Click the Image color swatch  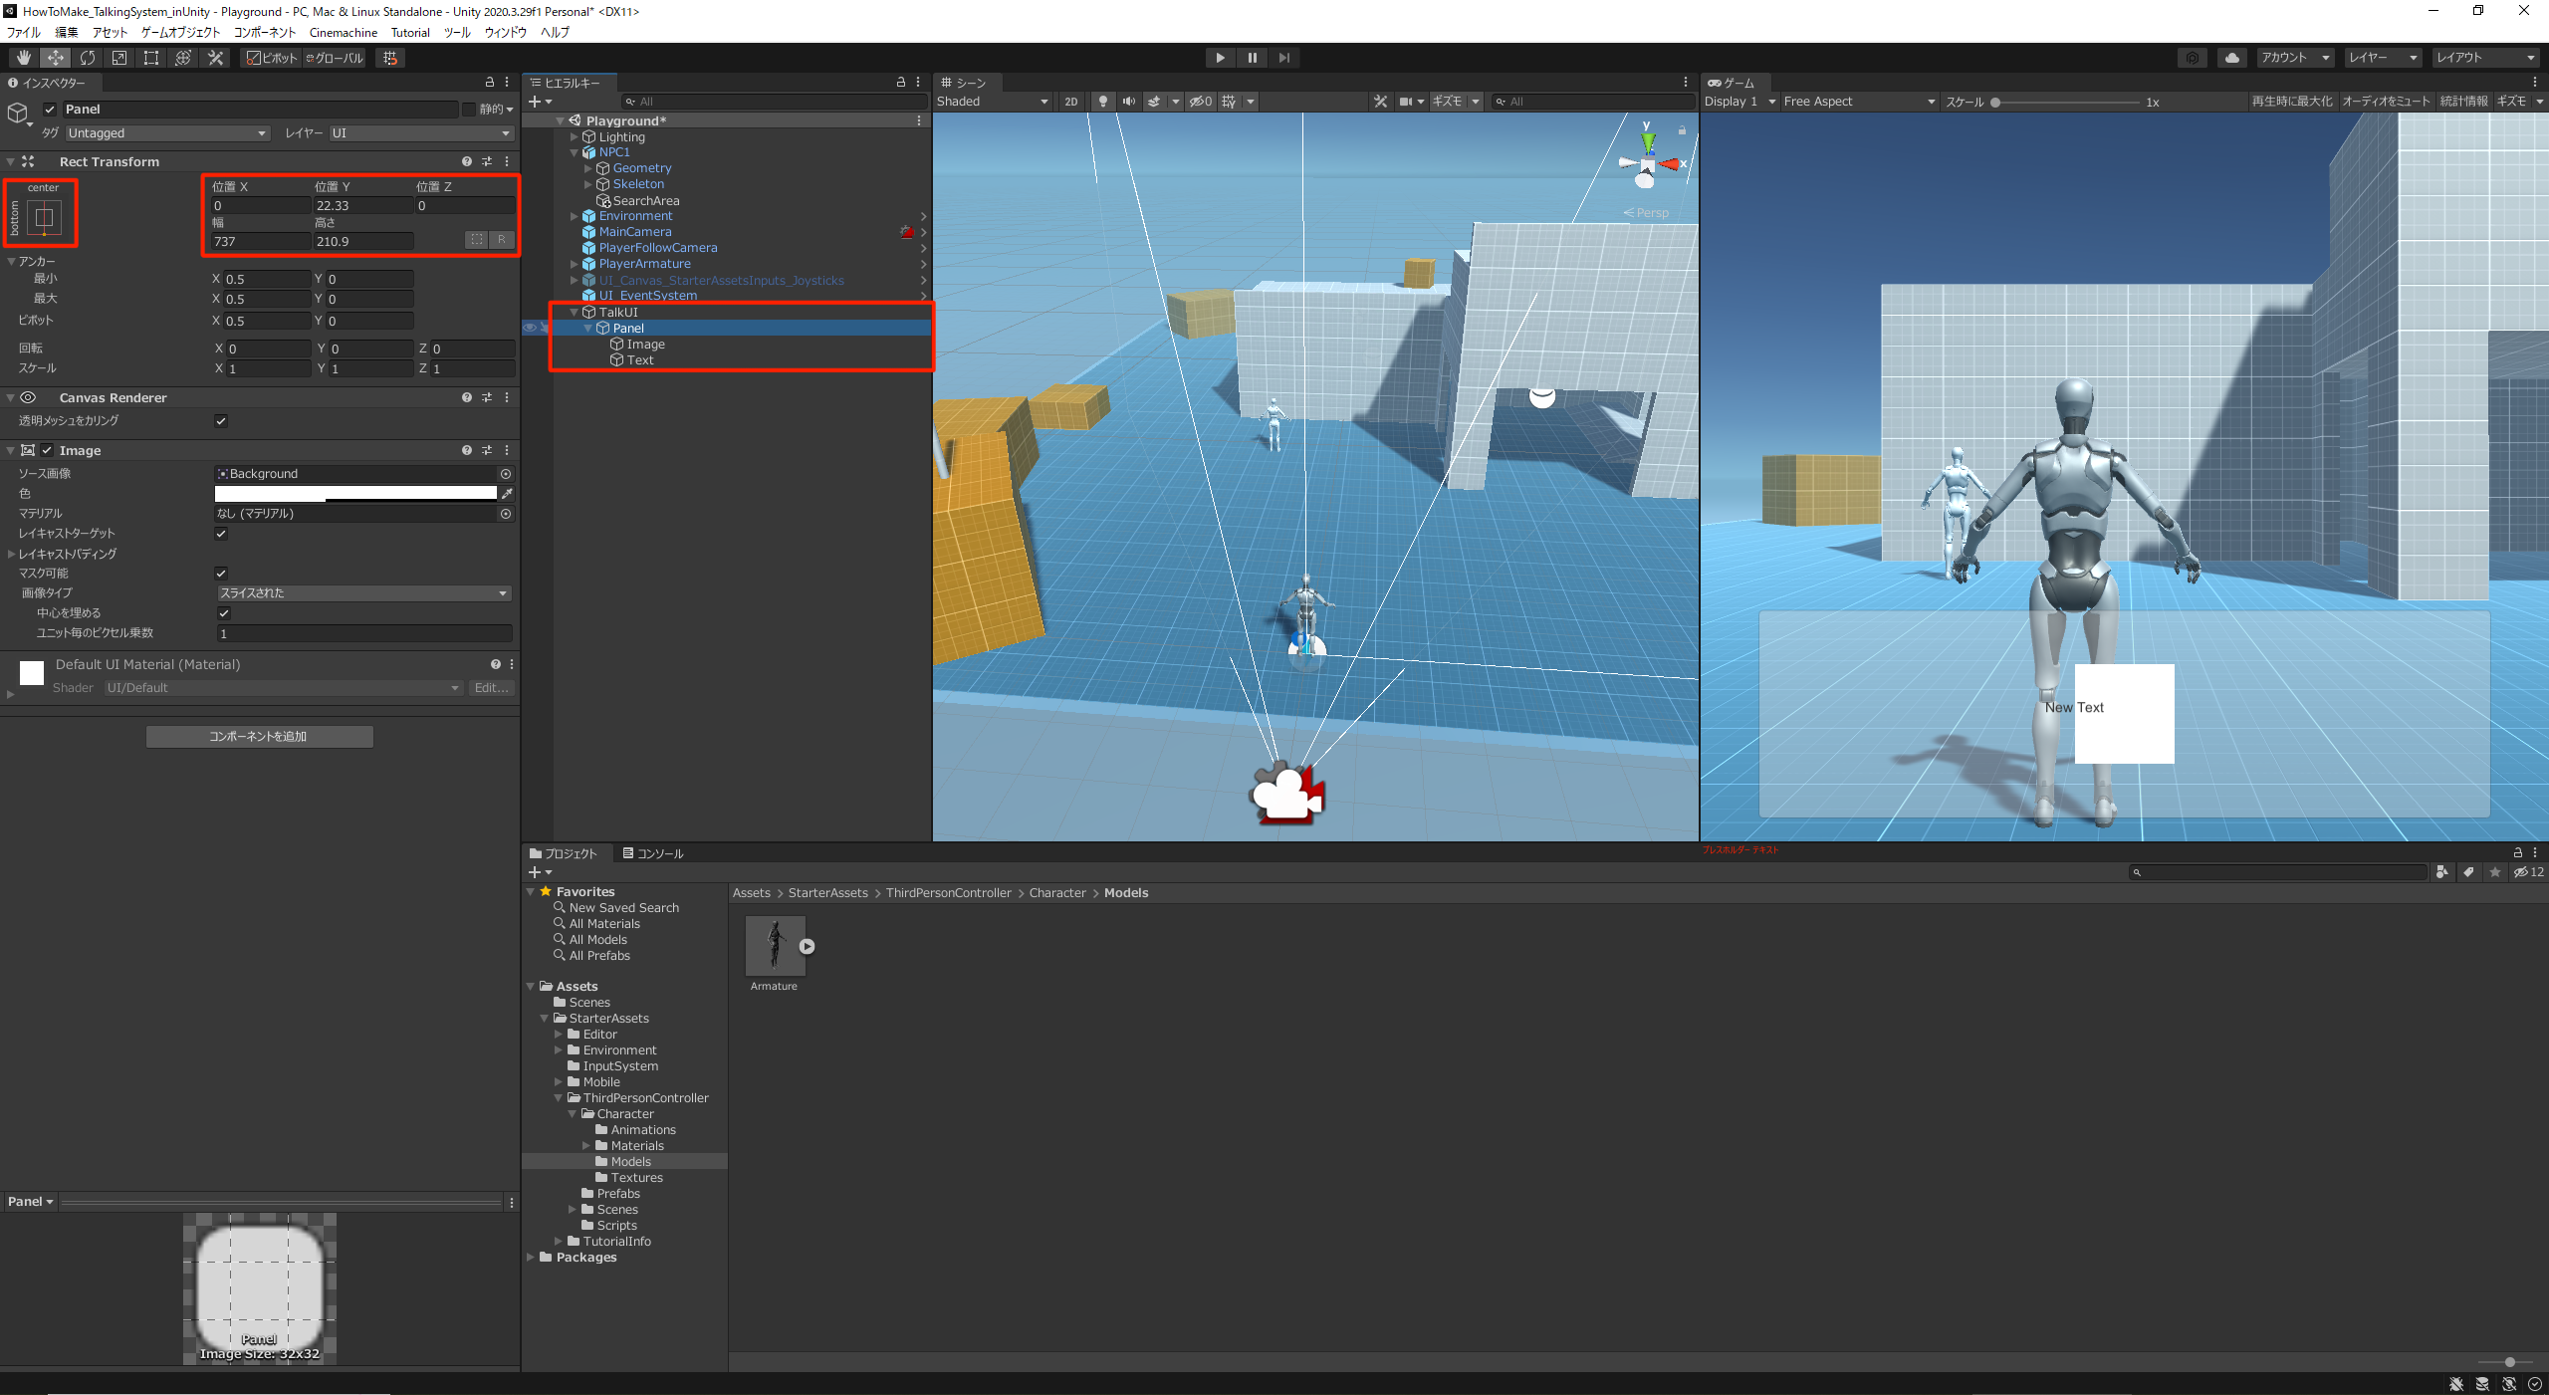[x=355, y=494]
